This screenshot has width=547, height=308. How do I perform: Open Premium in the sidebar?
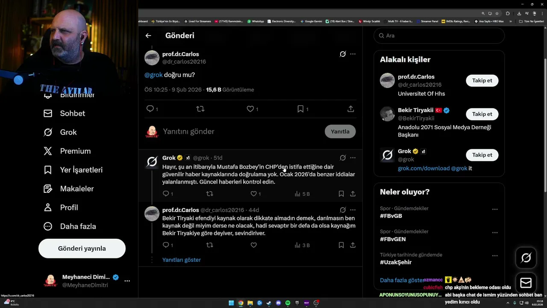67,151
